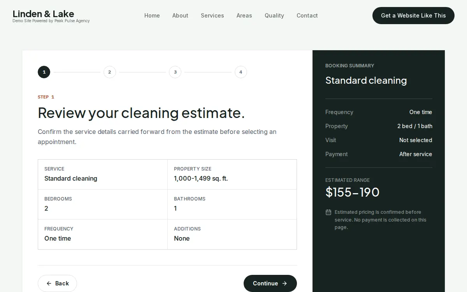The height and width of the screenshot is (292, 467).
Task: Click the Back button
Action: [57, 283]
